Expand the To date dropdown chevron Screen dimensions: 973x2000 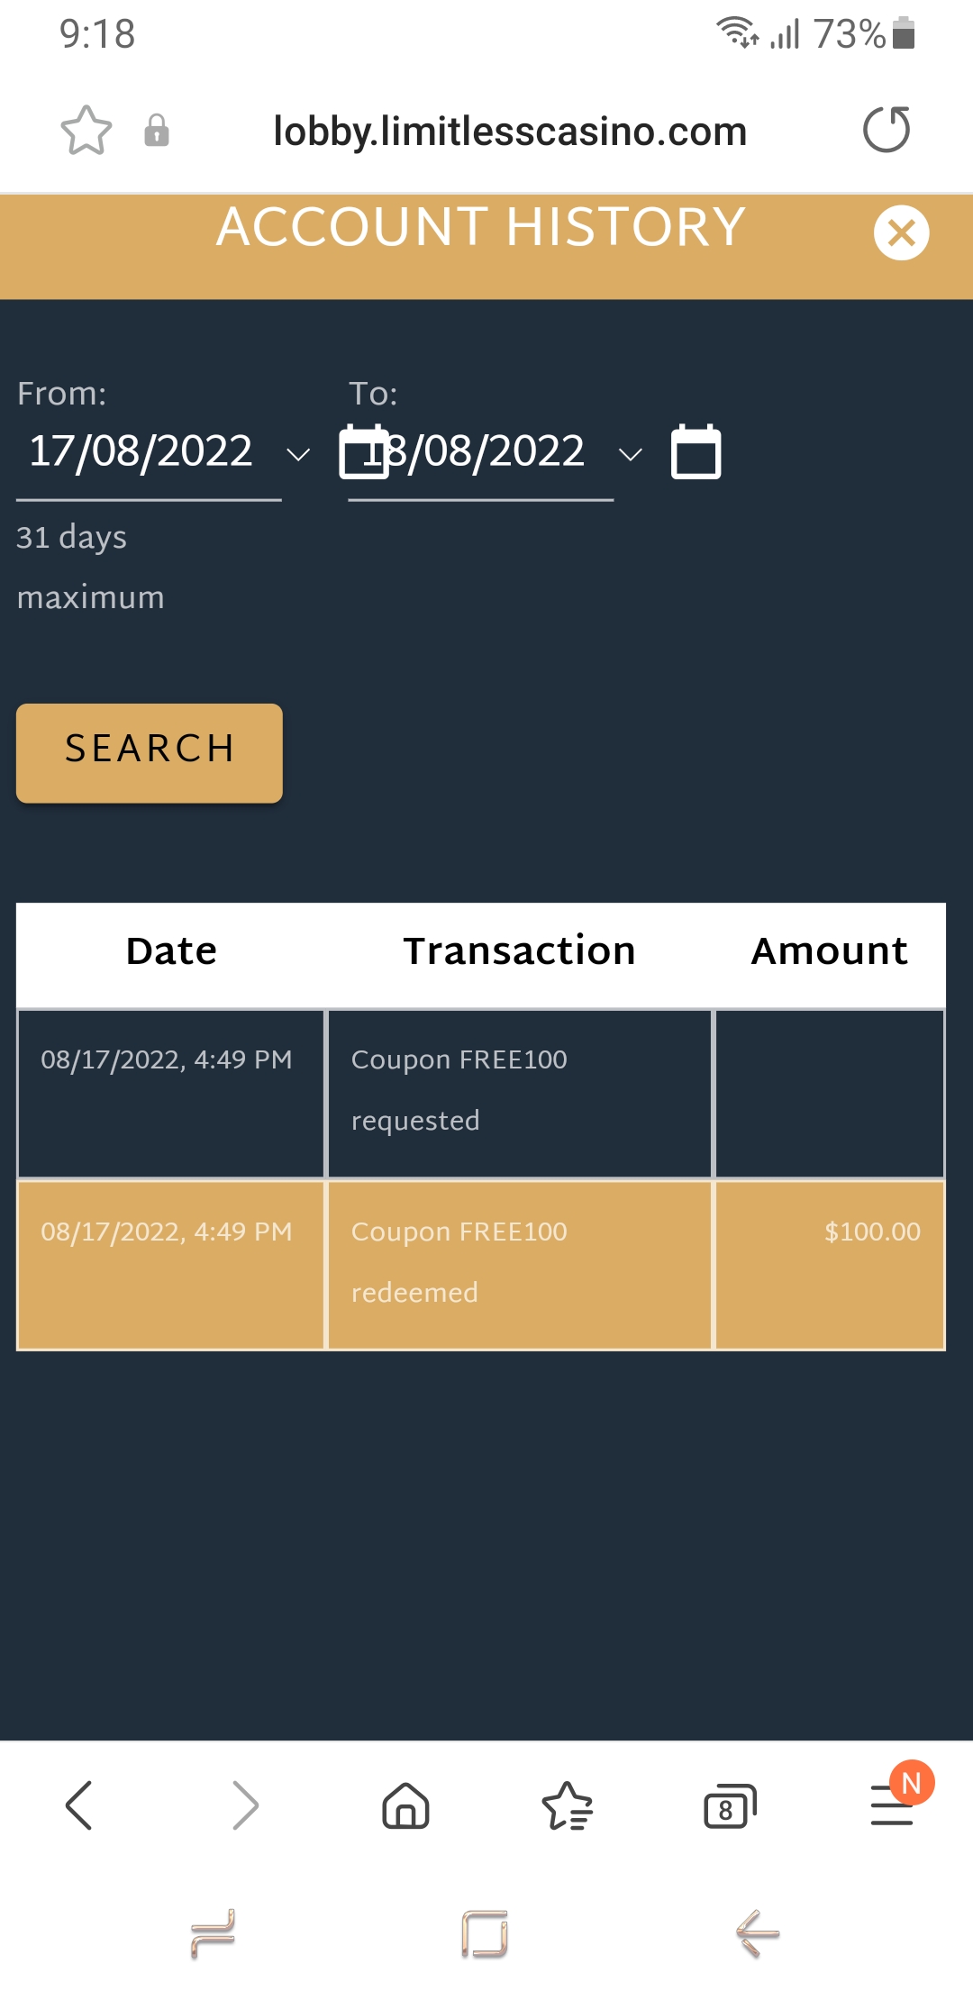tap(631, 454)
